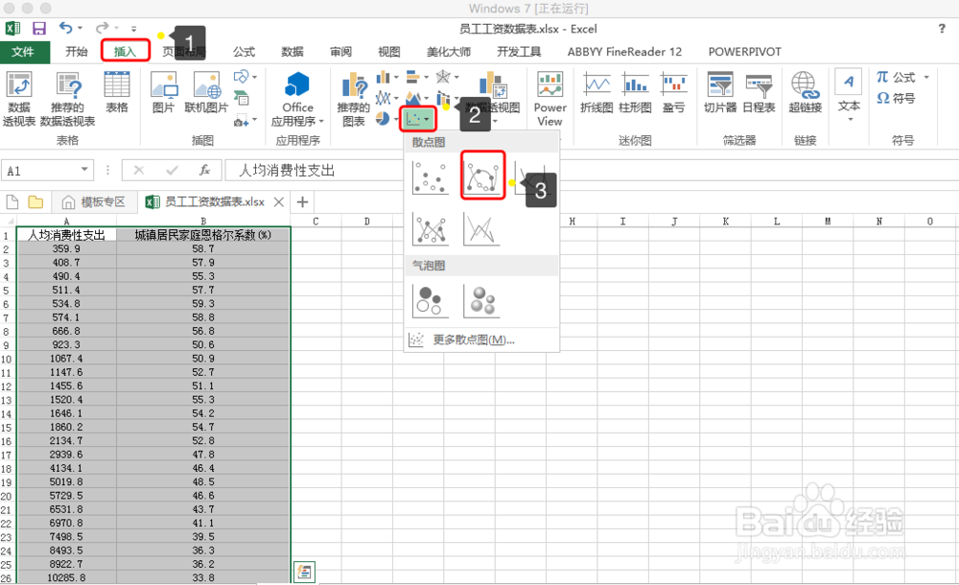Open the 文件 File tab
959x585 pixels.
pos(23,52)
